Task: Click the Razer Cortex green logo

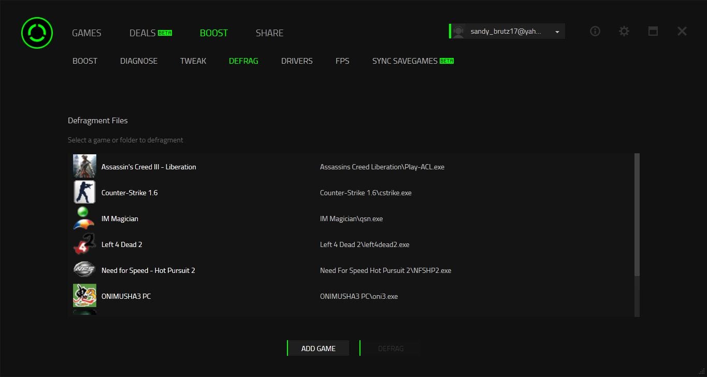Action: click(37, 33)
